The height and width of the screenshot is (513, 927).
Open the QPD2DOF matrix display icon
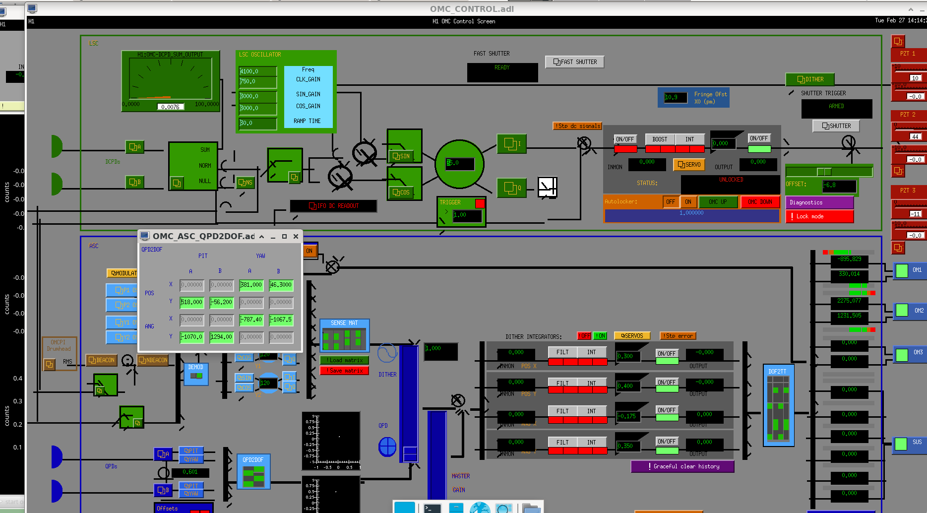click(253, 472)
